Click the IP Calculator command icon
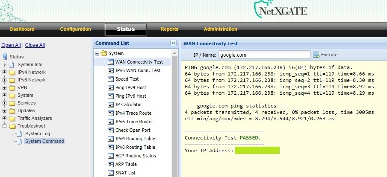This screenshot has width=387, height=177. pyautogui.click(x=111, y=104)
